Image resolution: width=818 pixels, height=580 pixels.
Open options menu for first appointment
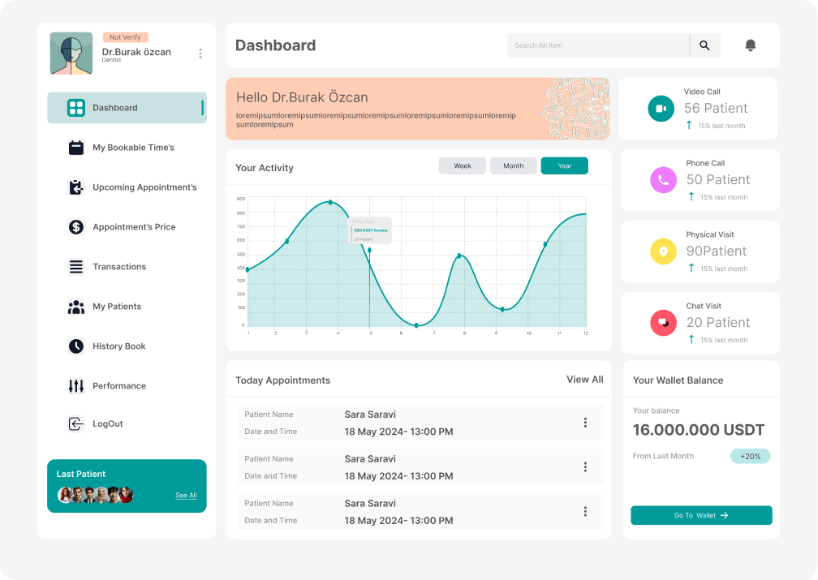pos(585,423)
